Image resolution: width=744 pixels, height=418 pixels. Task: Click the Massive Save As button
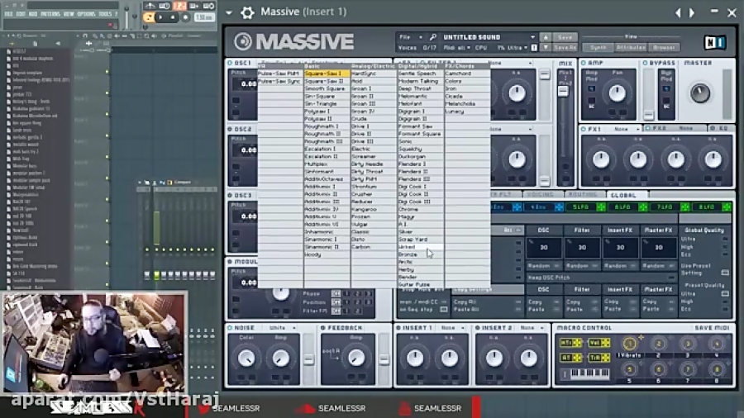click(x=565, y=47)
